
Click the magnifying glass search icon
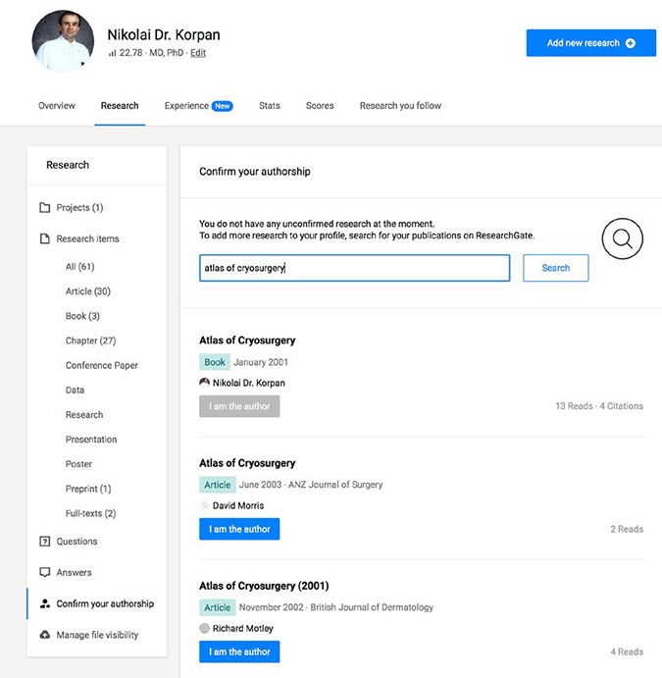tap(622, 238)
